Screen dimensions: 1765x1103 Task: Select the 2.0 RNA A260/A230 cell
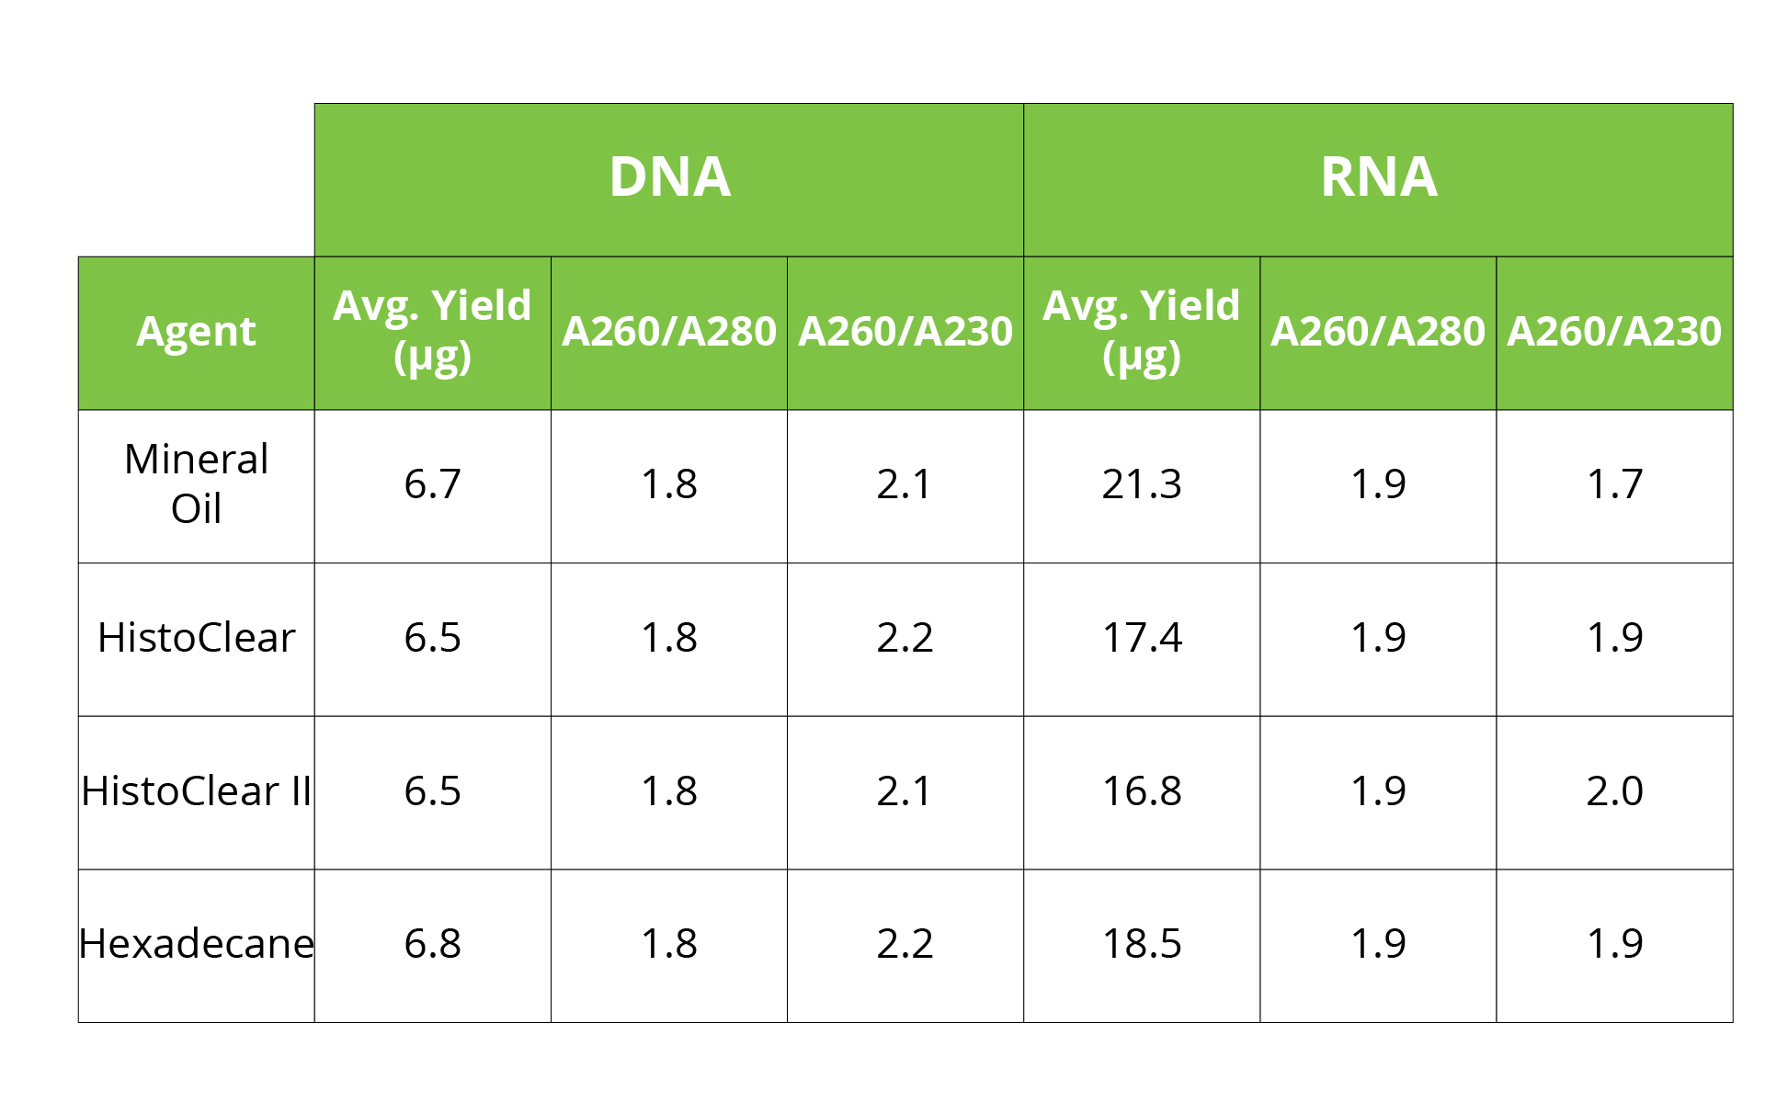tap(1614, 791)
